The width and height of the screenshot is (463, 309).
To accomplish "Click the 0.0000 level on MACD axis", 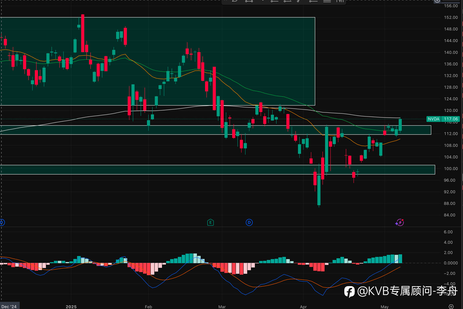I will tap(451, 263).
